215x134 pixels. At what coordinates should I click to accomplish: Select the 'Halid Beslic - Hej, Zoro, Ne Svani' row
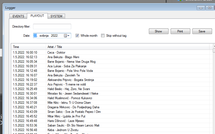[69, 89]
